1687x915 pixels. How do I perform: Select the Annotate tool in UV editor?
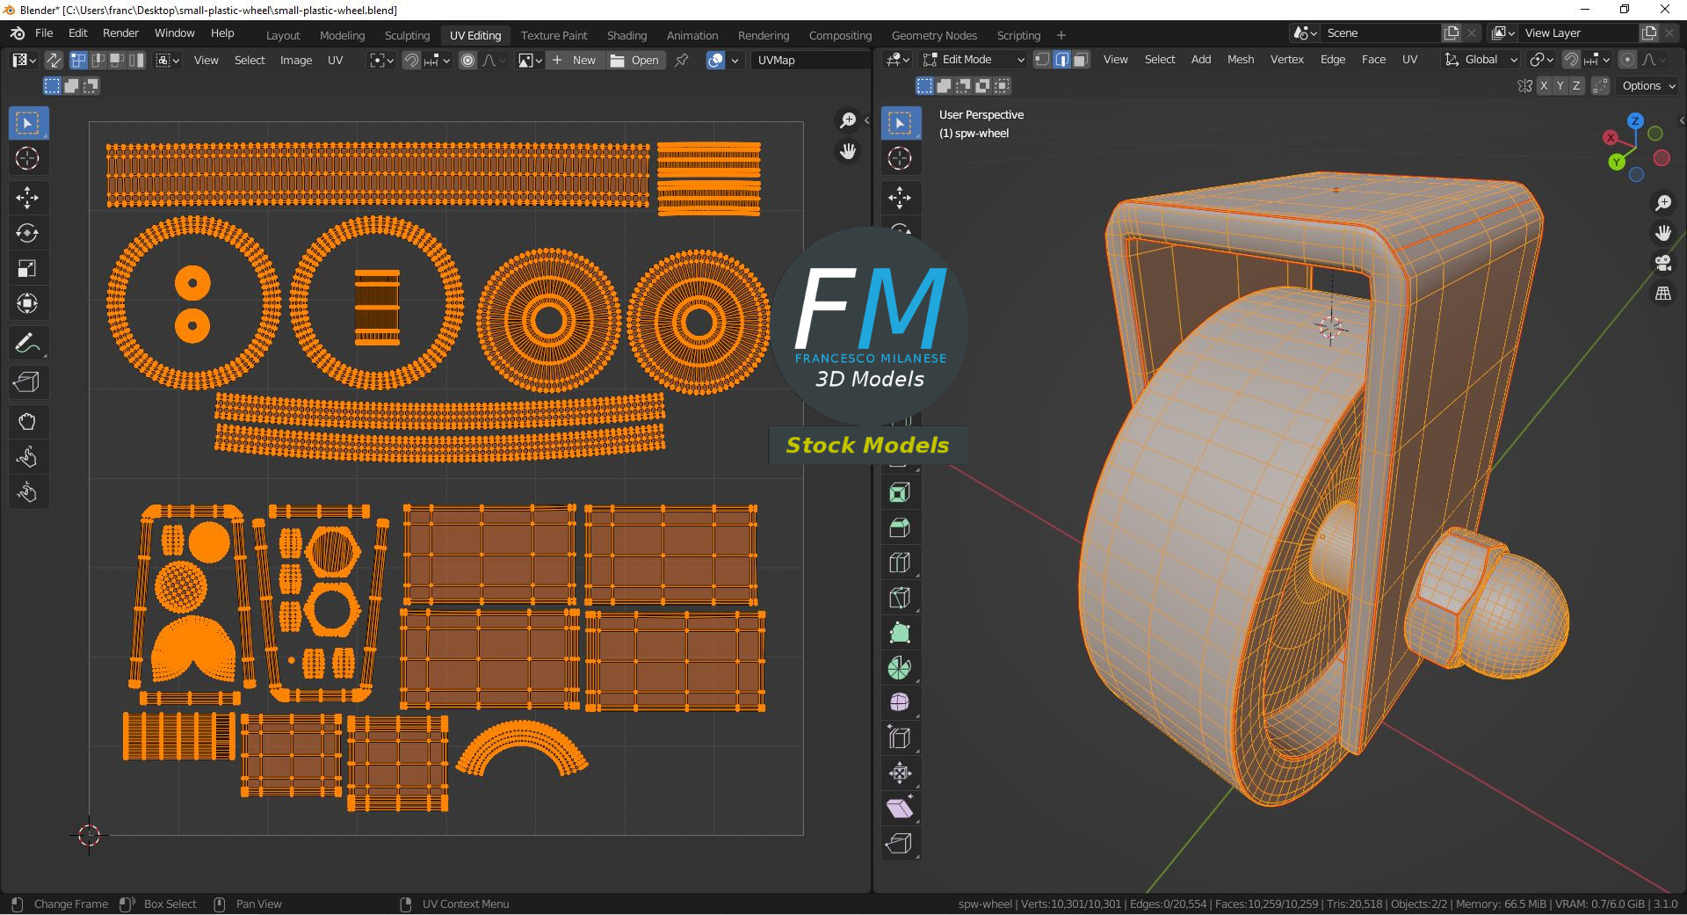point(27,343)
